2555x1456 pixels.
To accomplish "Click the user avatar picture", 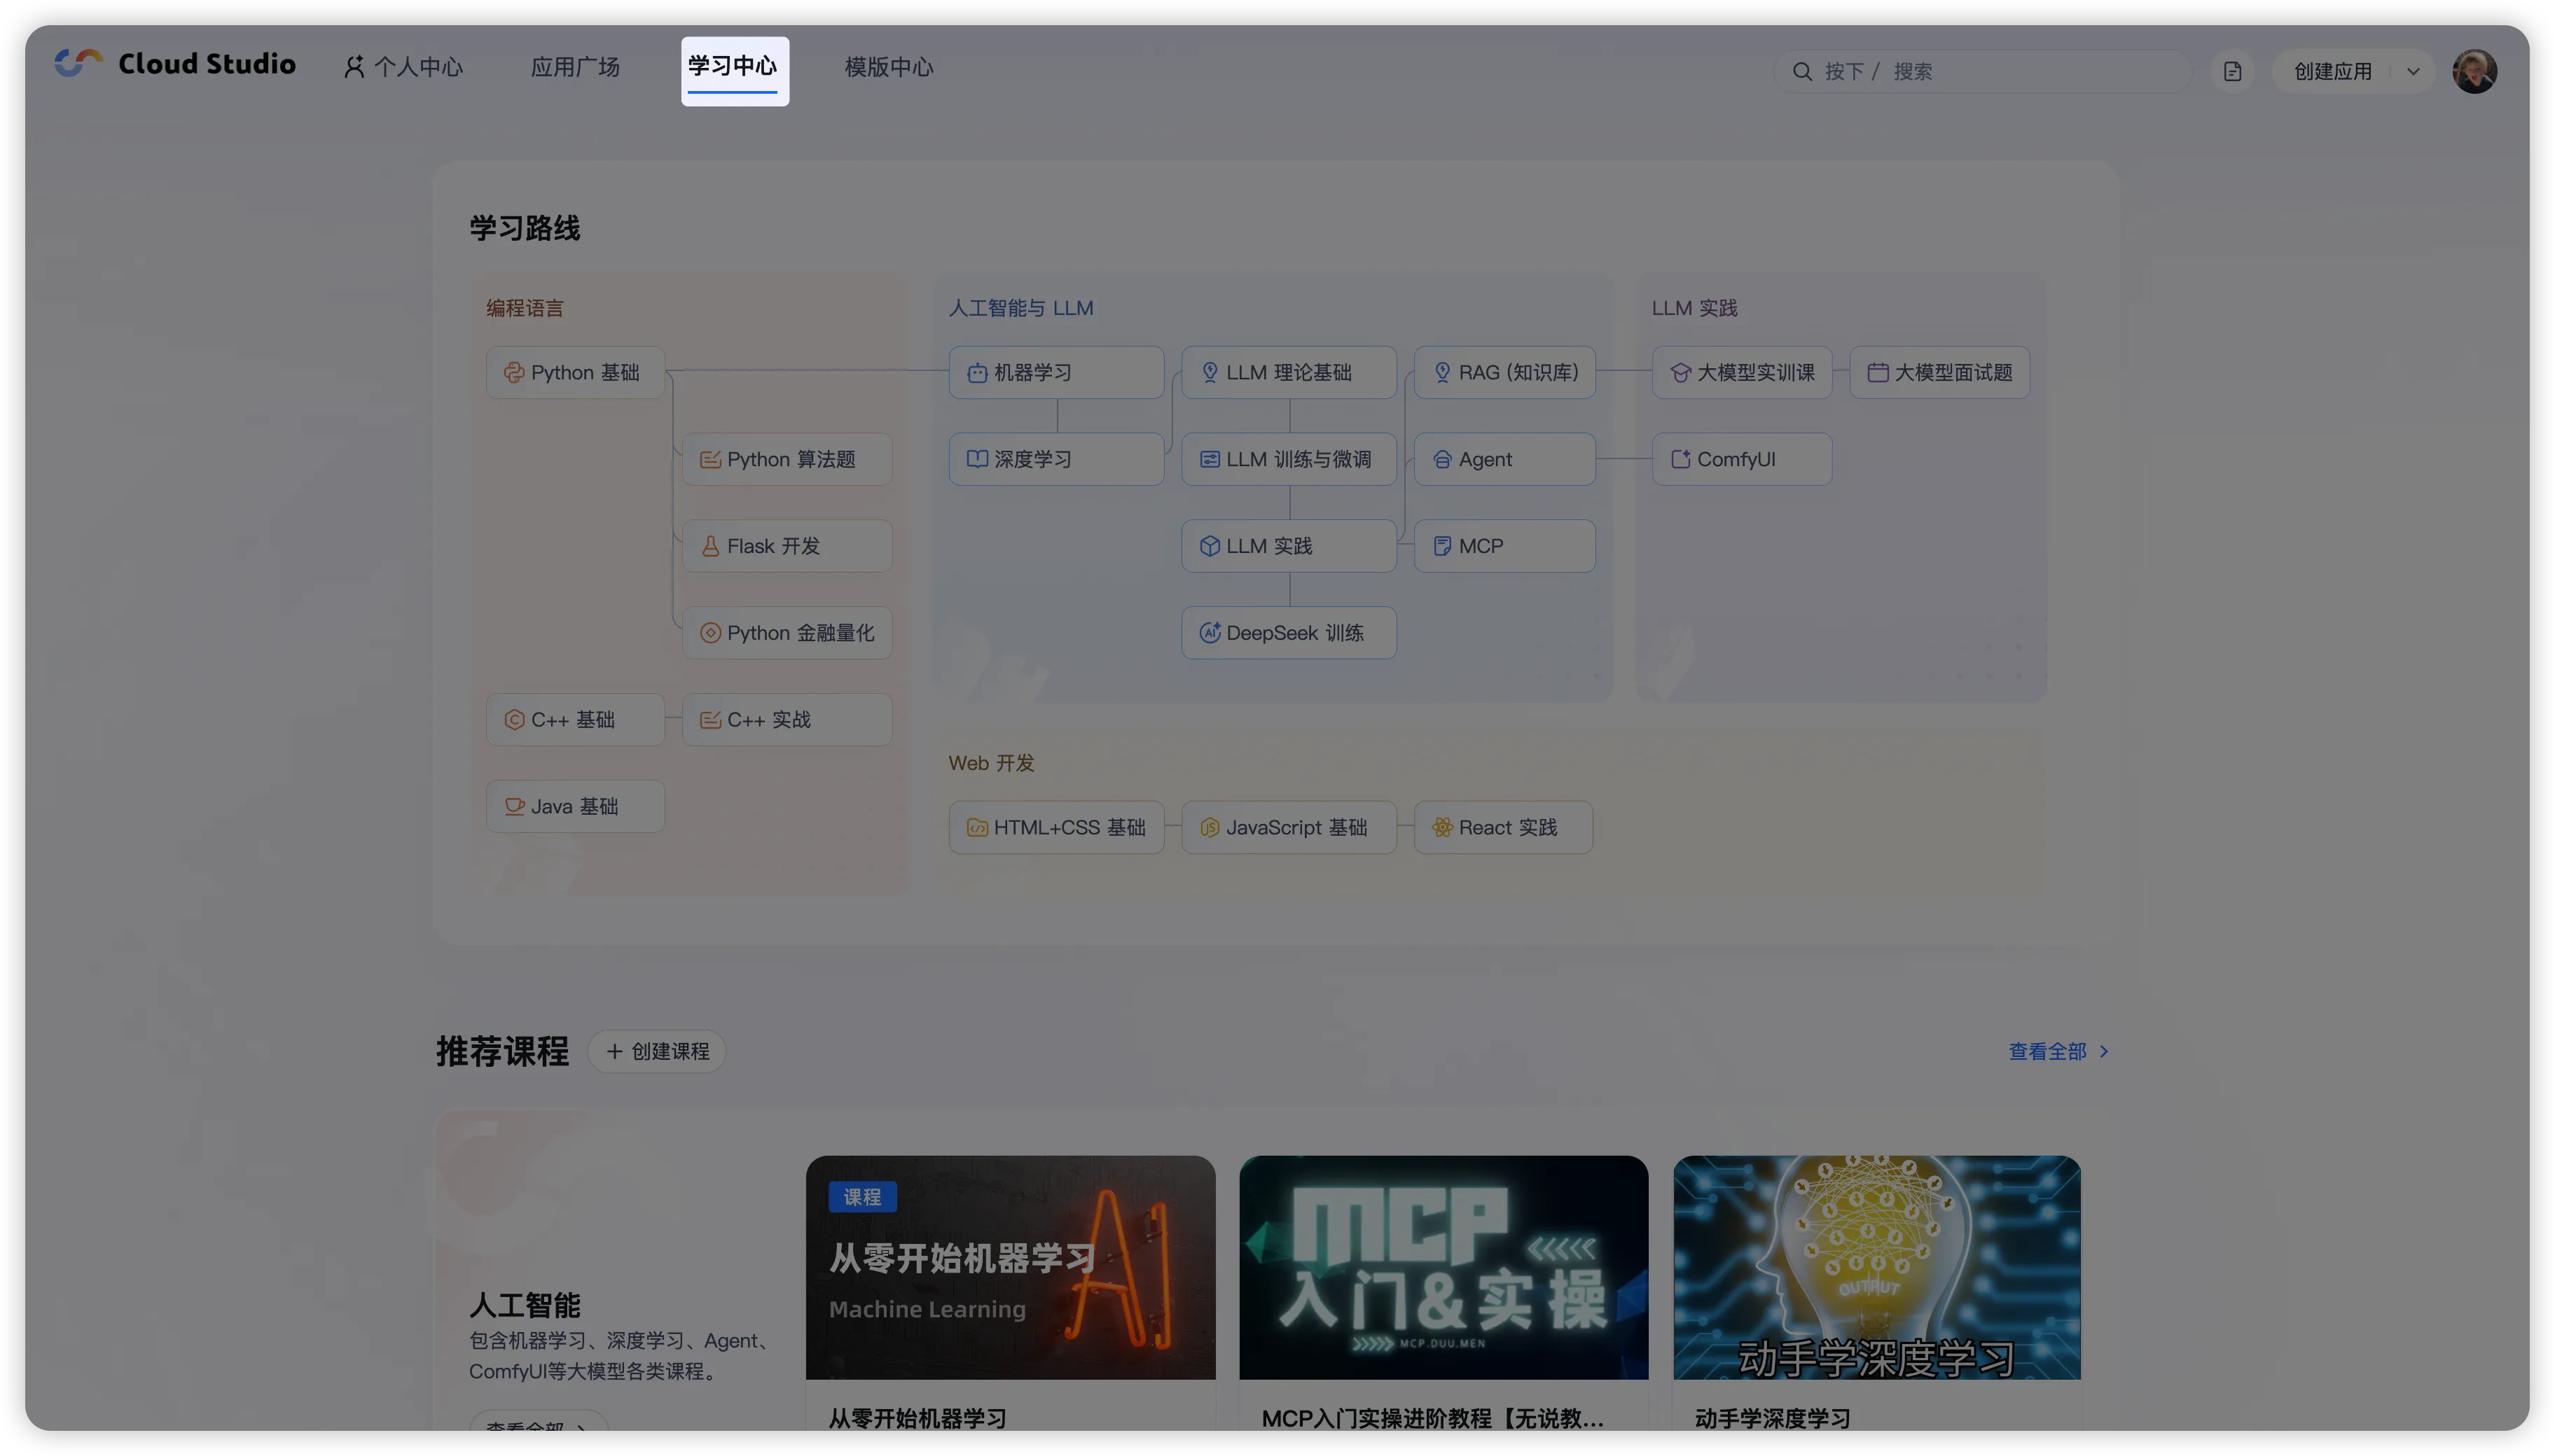I will click(2474, 72).
